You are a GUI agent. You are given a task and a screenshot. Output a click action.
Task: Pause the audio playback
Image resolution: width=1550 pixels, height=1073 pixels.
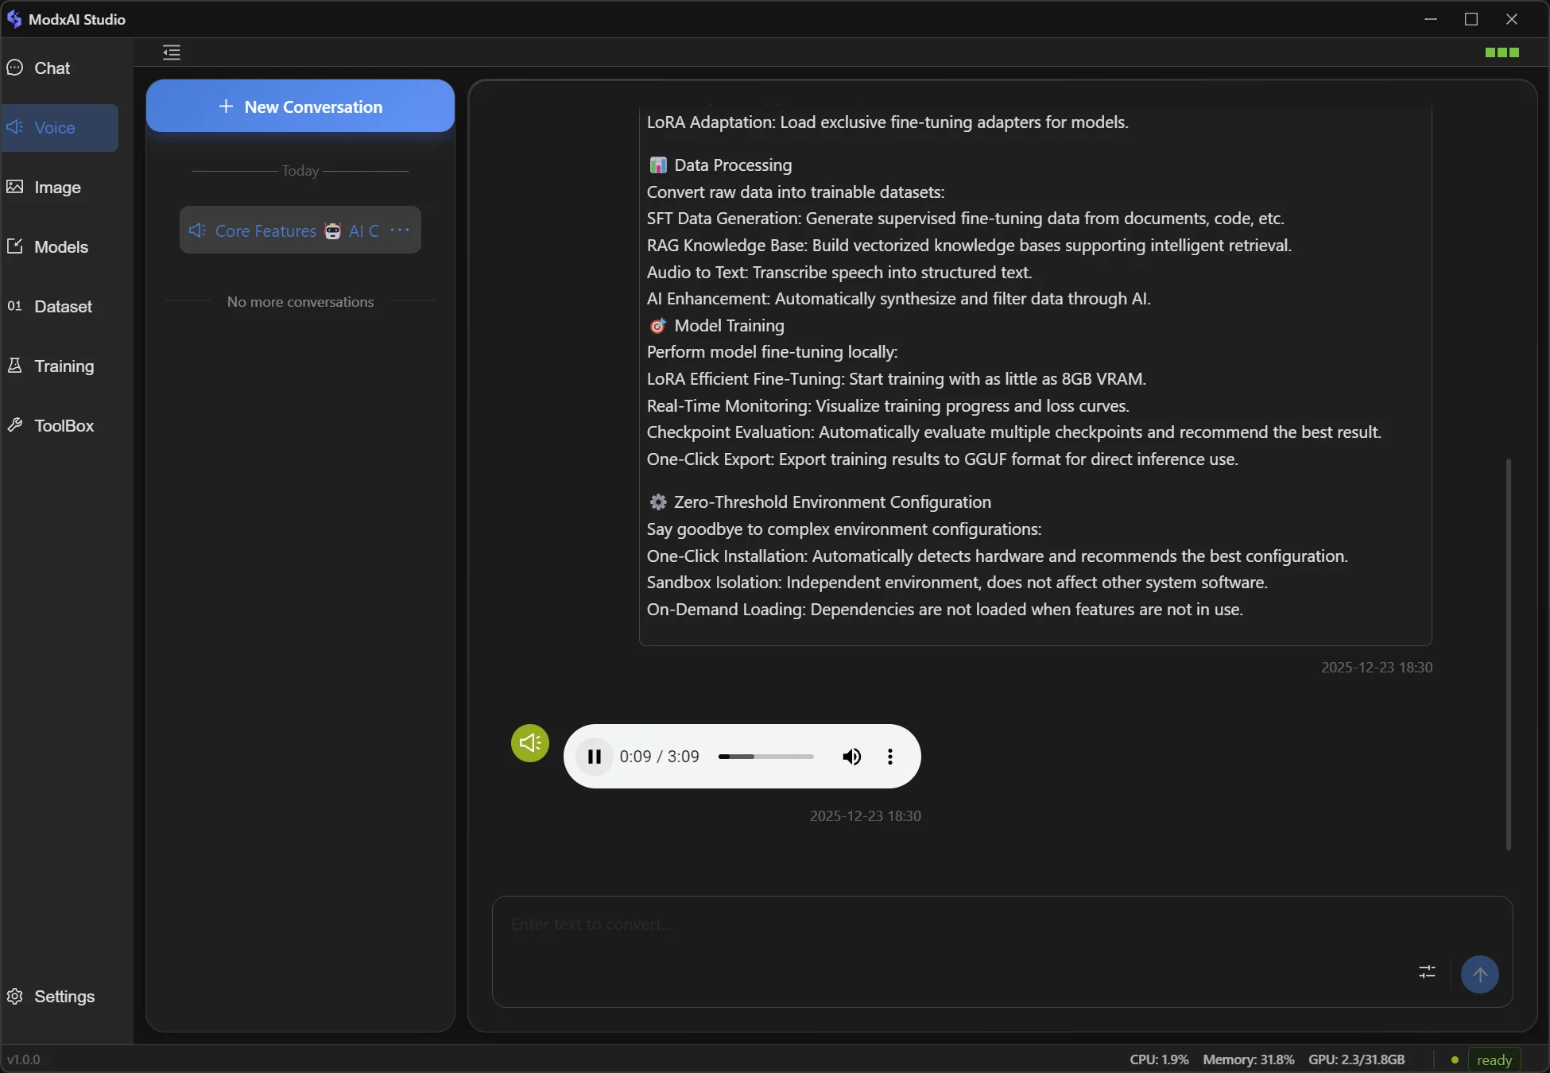tap(594, 757)
